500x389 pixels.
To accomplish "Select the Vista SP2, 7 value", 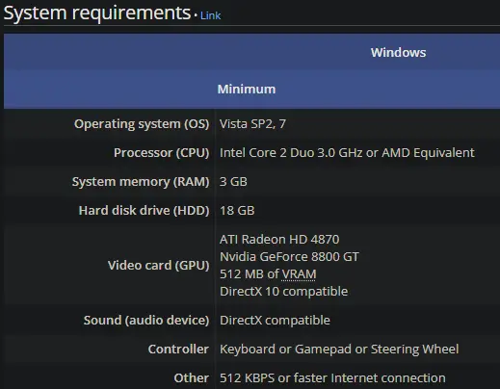I will tap(252, 124).
